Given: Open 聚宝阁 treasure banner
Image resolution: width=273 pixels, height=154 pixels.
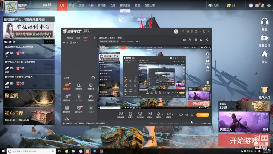Looking at the screenshot, I should pos(29,99).
